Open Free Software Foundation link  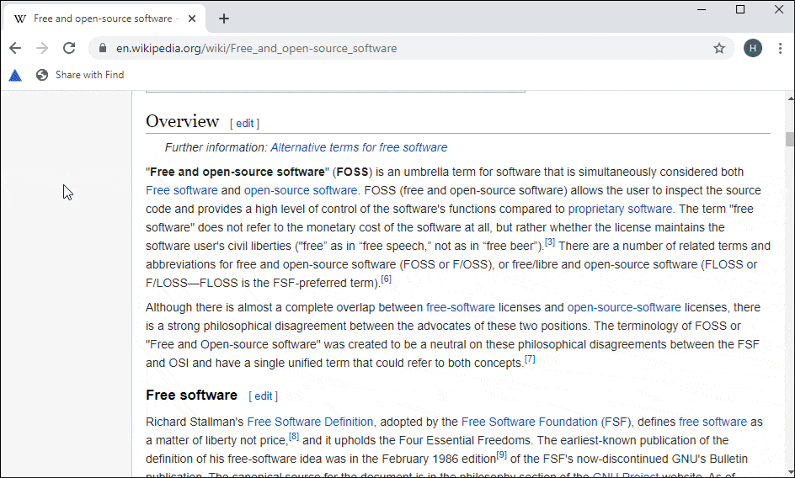530,422
